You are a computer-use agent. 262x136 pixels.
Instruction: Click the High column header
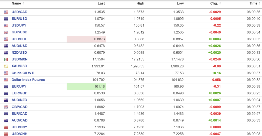coord(140,4)
